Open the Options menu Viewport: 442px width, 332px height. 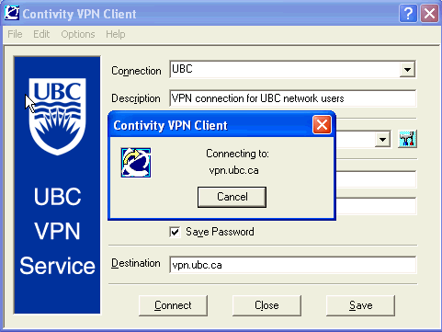tap(78, 34)
